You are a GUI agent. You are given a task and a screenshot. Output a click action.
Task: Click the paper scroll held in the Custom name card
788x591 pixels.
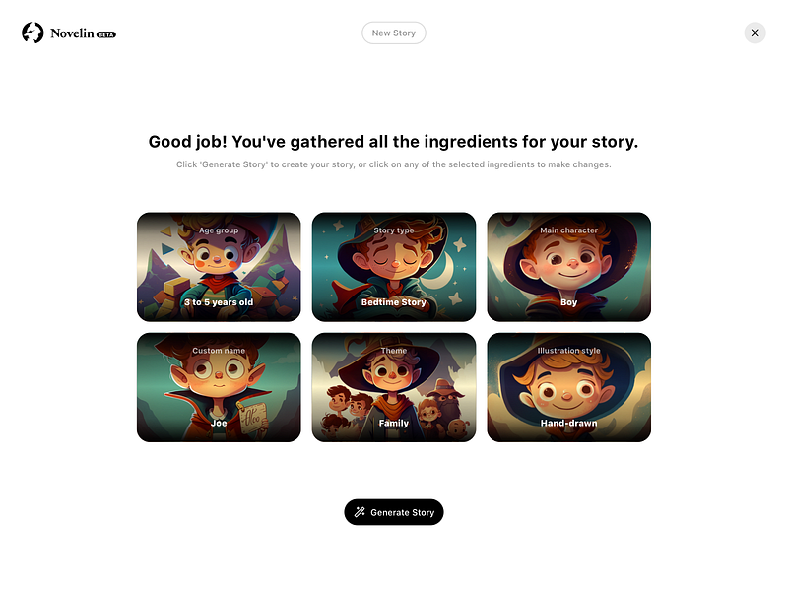pos(252,416)
